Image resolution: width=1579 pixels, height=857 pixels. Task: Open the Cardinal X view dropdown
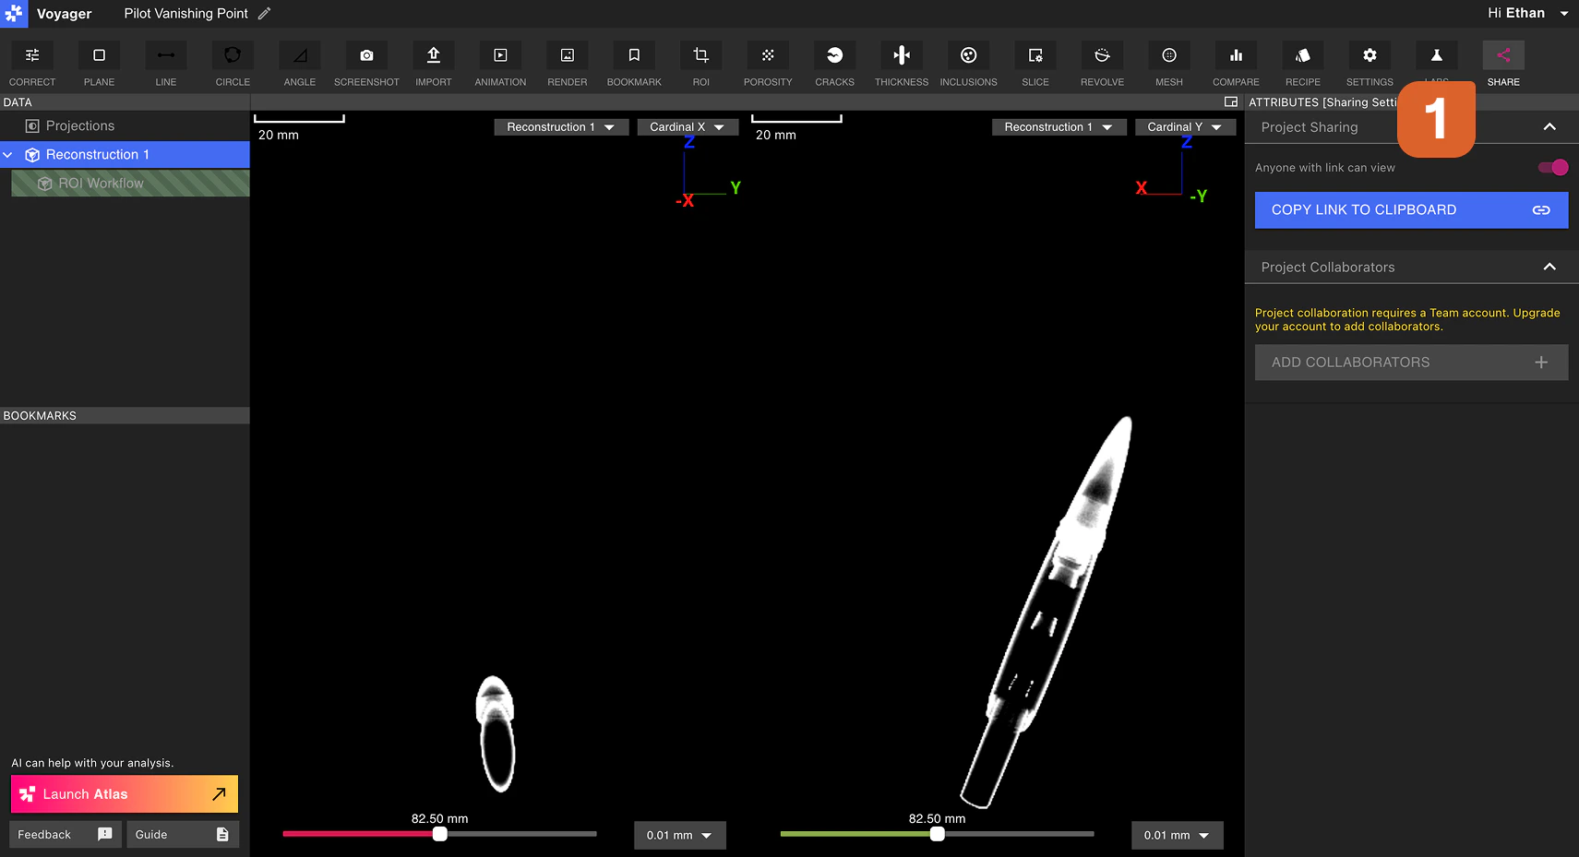(x=687, y=126)
